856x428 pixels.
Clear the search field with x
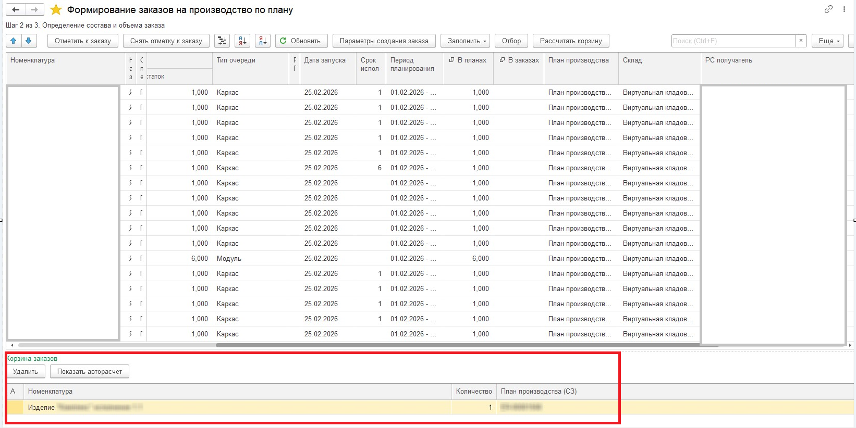[x=801, y=41]
